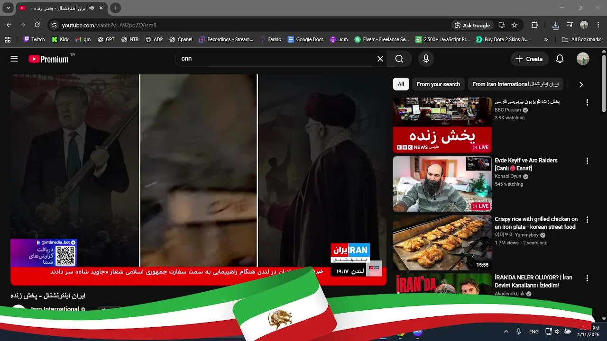Open the options menu for the İRAN'DA NELER OLUYOR video

(x=587, y=278)
